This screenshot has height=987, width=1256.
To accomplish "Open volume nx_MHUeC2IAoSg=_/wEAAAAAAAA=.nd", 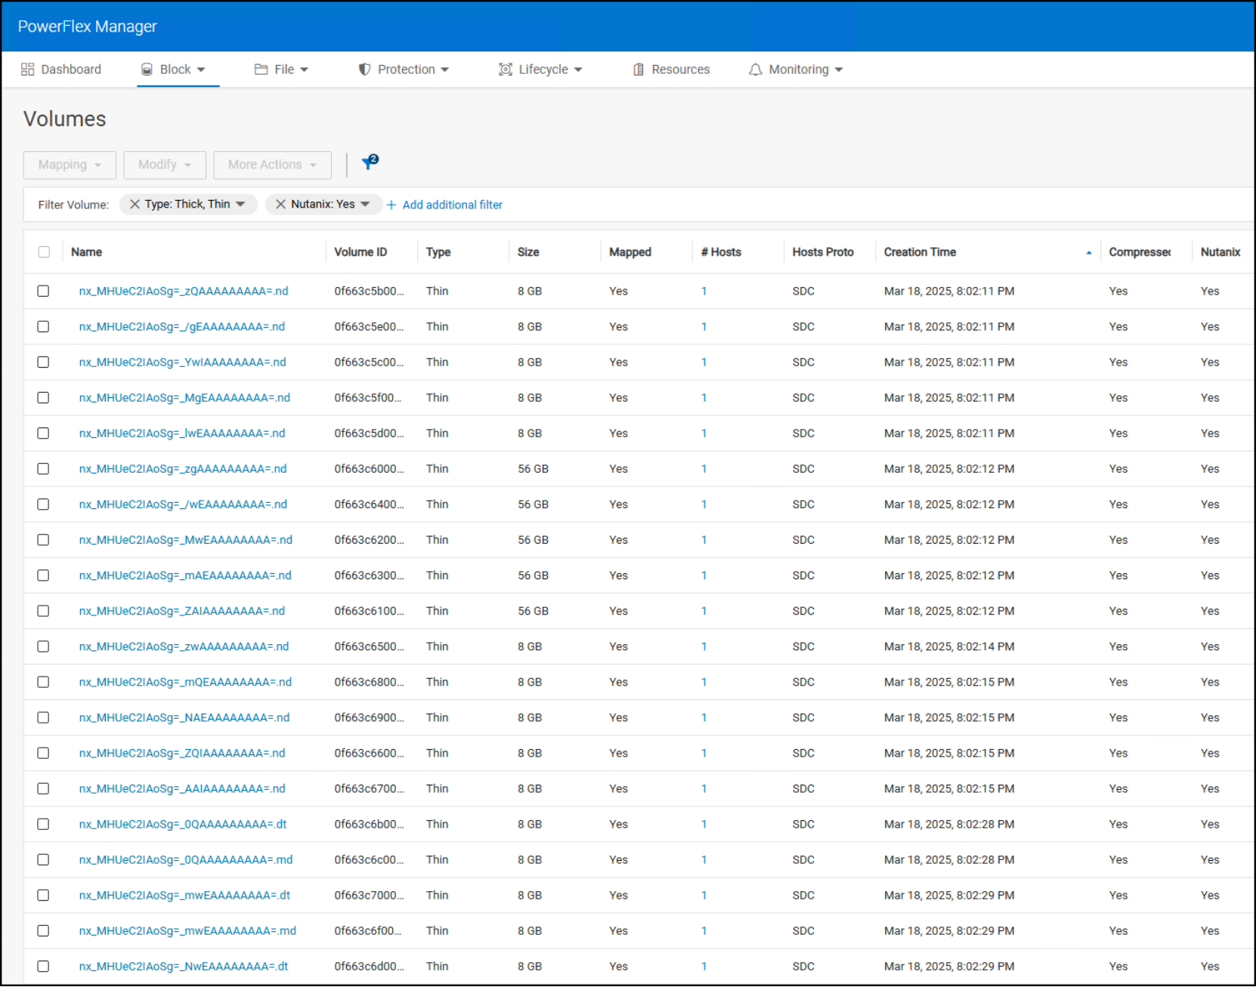I will (183, 504).
